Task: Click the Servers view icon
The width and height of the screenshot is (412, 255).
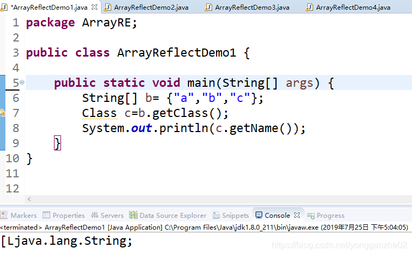Action: click(94, 215)
